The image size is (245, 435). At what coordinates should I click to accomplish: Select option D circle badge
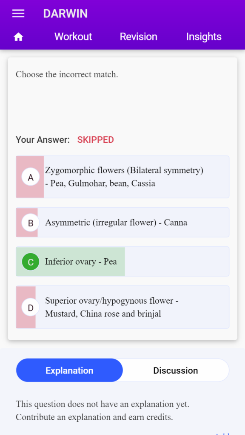(31, 307)
